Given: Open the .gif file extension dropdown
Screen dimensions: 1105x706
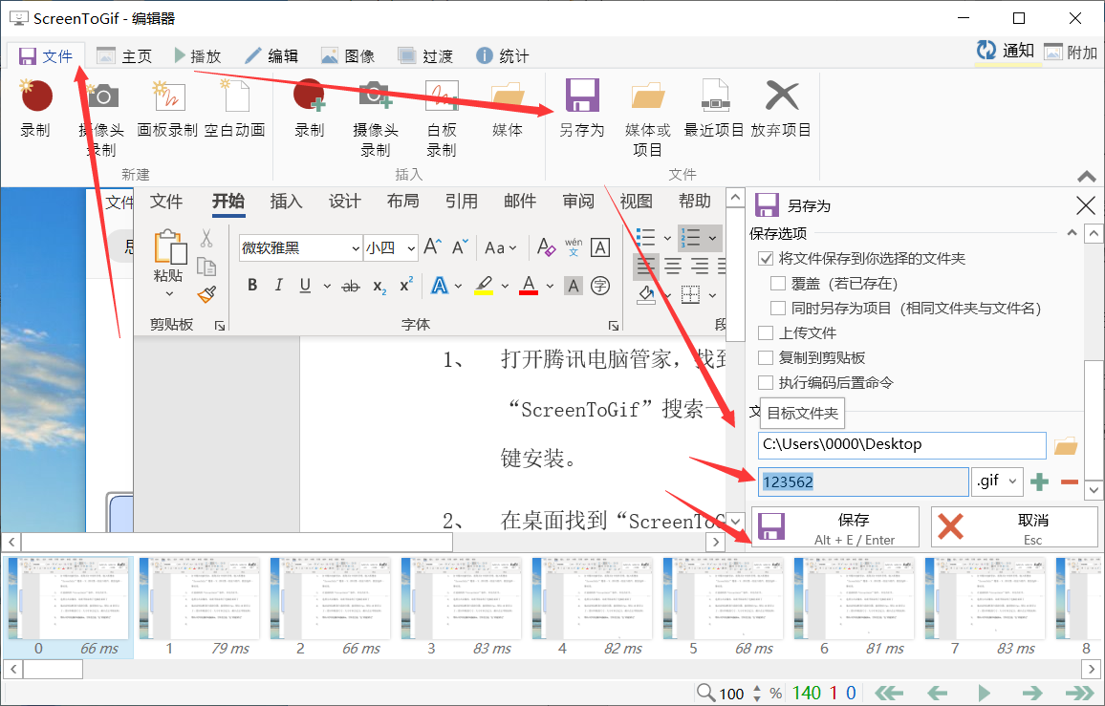Looking at the screenshot, I should pos(997,481).
